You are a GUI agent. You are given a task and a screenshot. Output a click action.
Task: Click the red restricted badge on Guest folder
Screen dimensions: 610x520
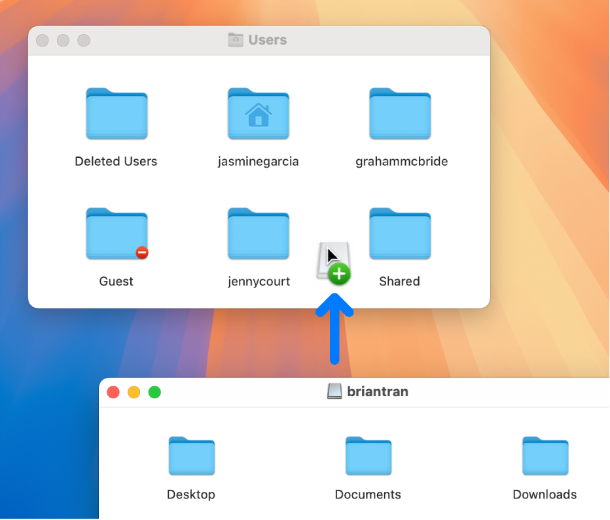pos(141,253)
